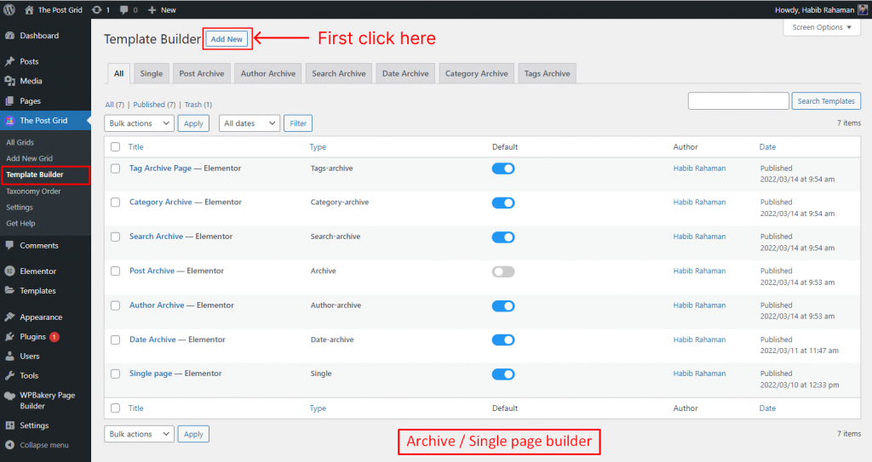Image resolution: width=872 pixels, height=462 pixels.
Task: Open Get Help submenu item
Action: click(20, 224)
